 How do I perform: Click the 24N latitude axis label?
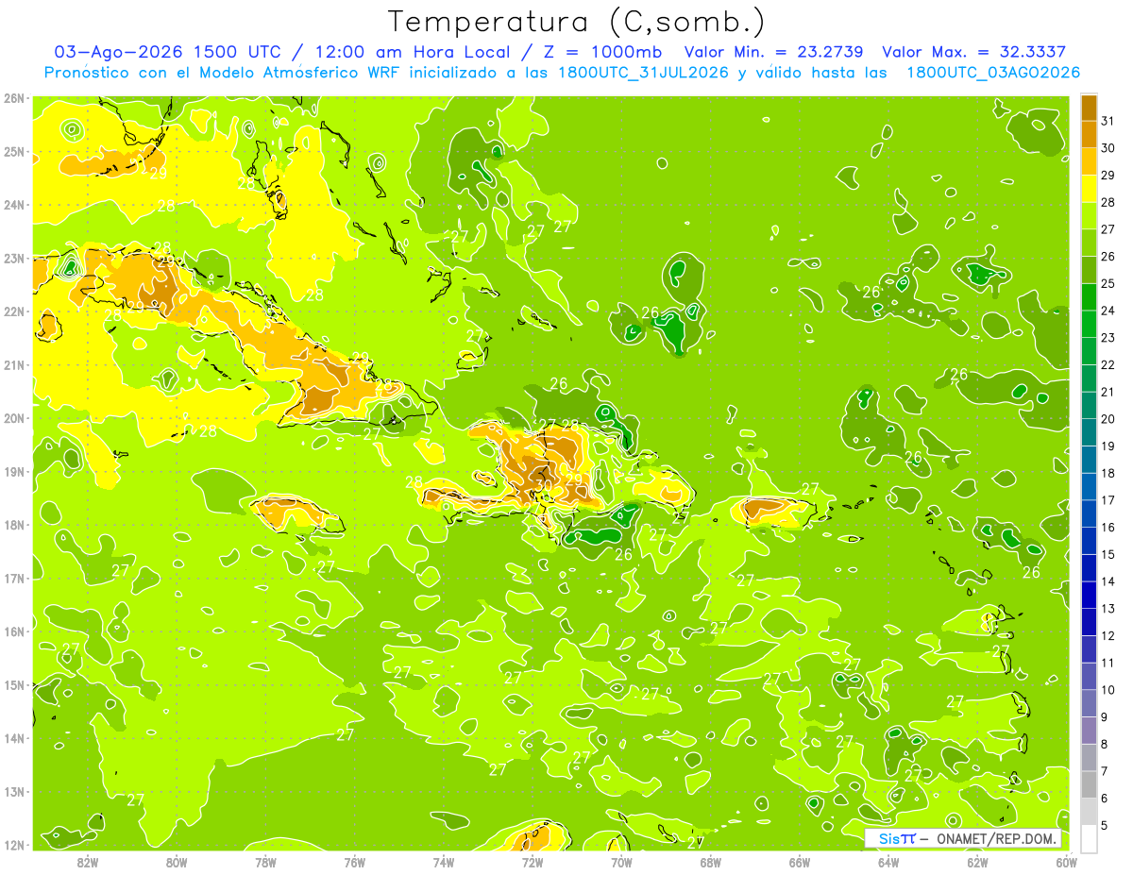13,205
